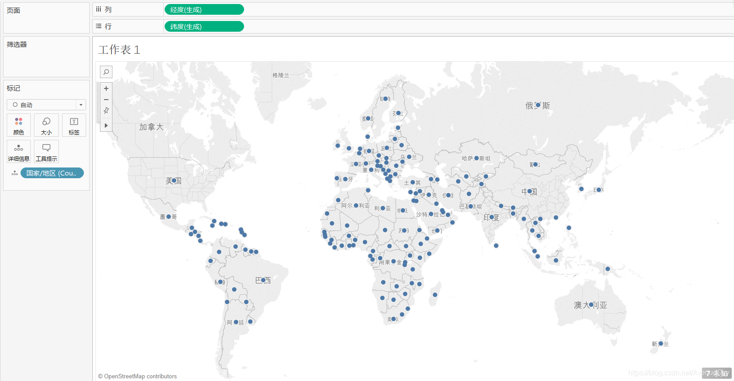Image resolution: width=734 pixels, height=381 pixels.
Task: Select the data point on 新西兰
Action: [661, 343]
